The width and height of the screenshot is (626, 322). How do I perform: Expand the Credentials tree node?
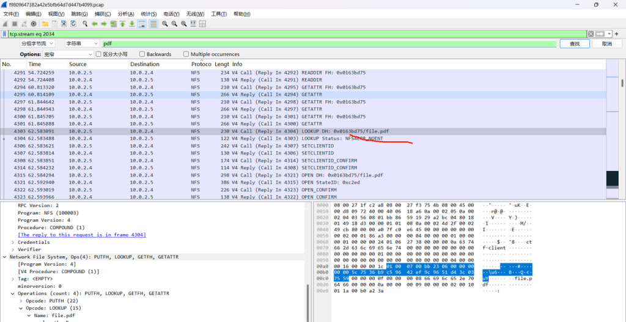click(x=13, y=242)
